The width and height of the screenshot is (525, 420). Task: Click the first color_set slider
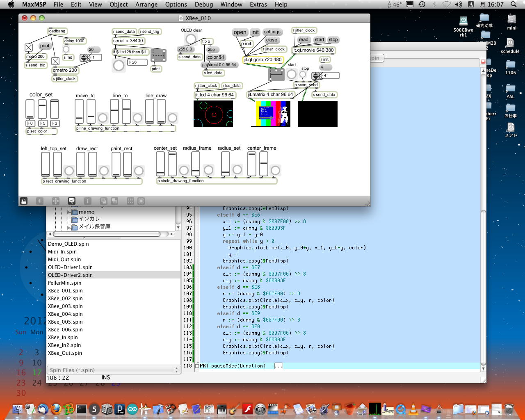(30, 109)
